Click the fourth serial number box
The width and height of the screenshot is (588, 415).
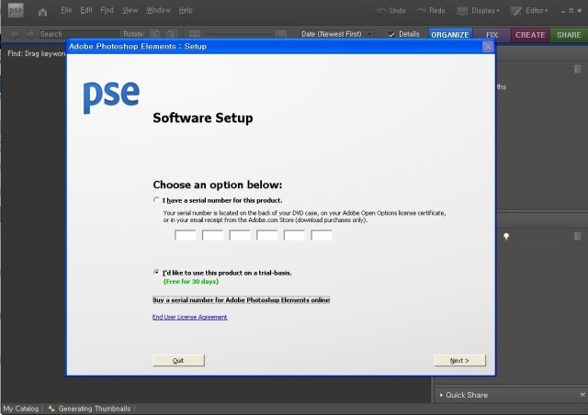[x=267, y=235]
